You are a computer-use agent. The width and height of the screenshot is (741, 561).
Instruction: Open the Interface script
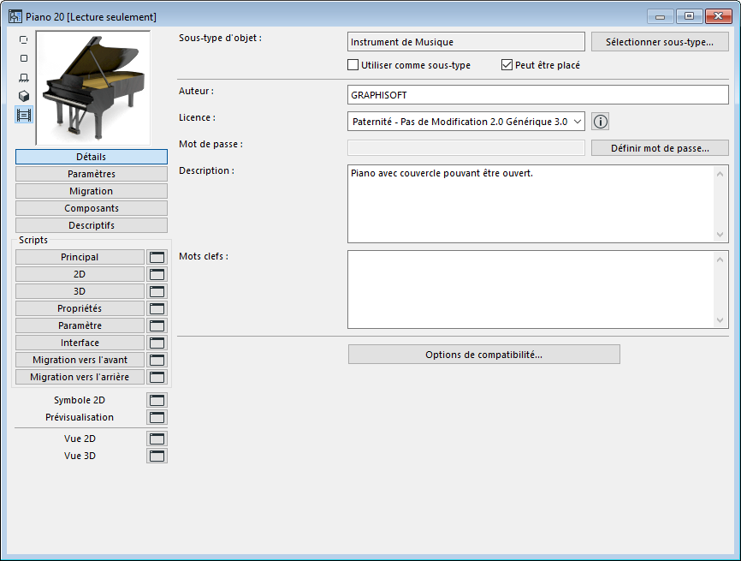80,343
